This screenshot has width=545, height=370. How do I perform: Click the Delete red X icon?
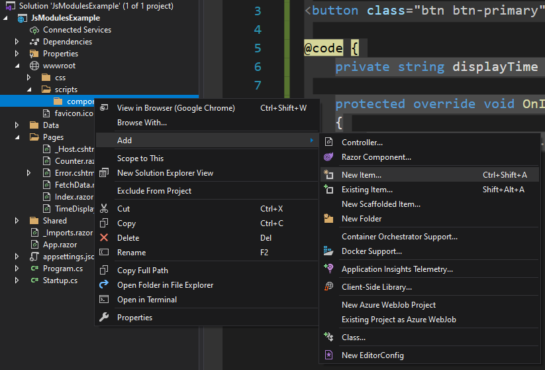tap(104, 238)
